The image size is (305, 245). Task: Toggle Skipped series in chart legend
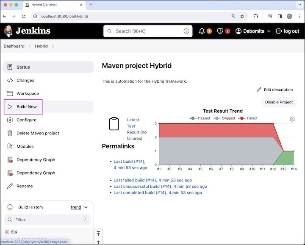(225, 118)
